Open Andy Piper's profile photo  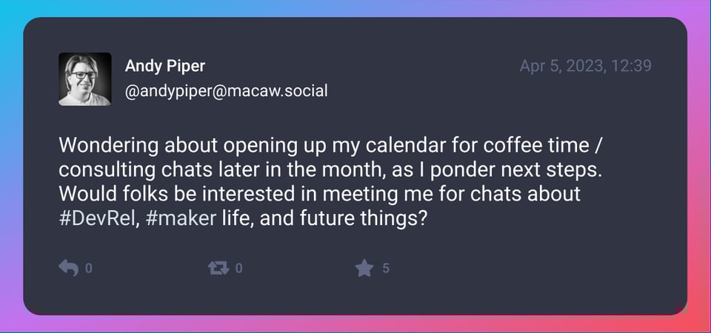pos(85,79)
